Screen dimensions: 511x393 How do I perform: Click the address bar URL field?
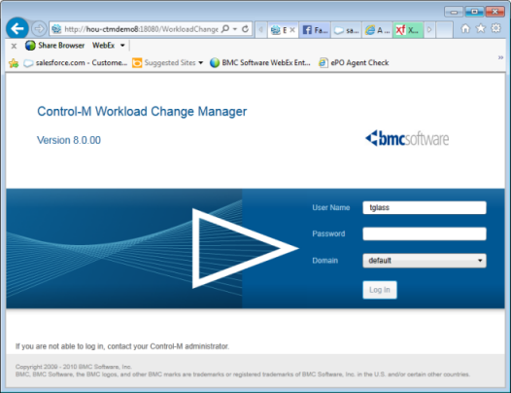coord(141,29)
